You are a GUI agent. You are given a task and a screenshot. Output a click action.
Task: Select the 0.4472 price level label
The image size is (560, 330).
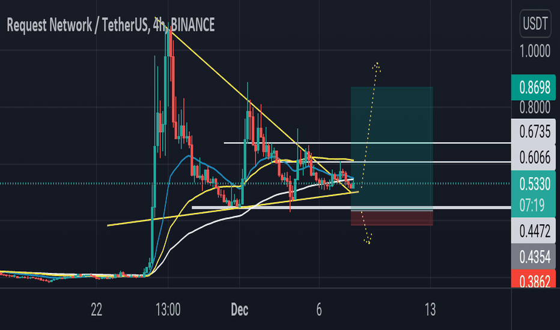(x=534, y=232)
